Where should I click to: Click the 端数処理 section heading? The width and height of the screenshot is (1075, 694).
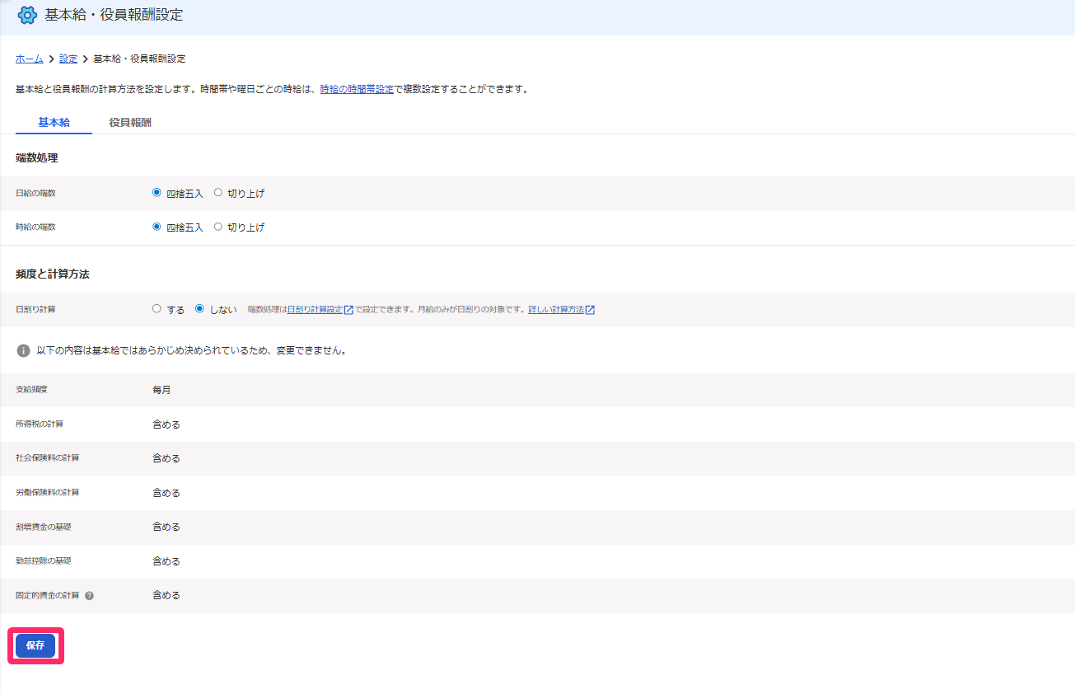[x=36, y=157]
